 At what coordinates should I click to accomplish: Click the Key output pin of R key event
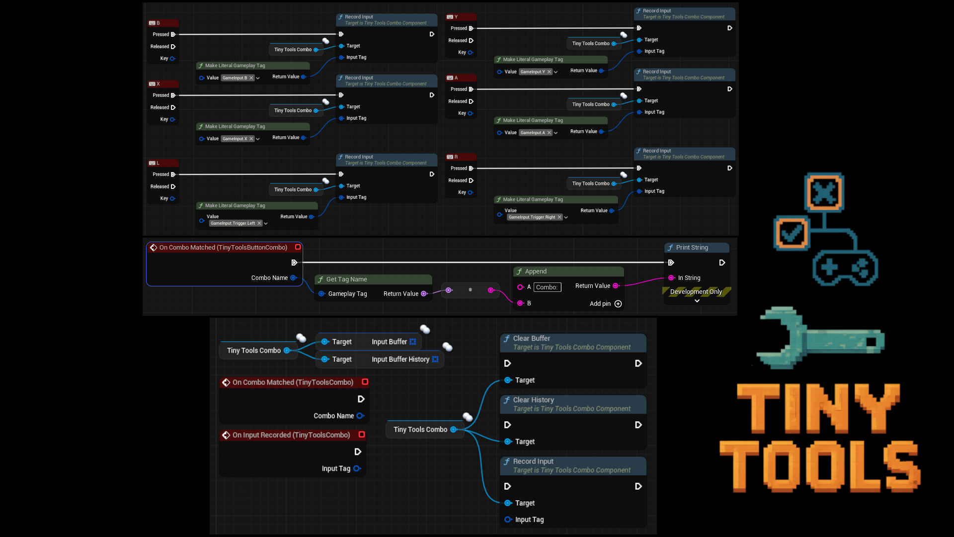click(x=471, y=192)
